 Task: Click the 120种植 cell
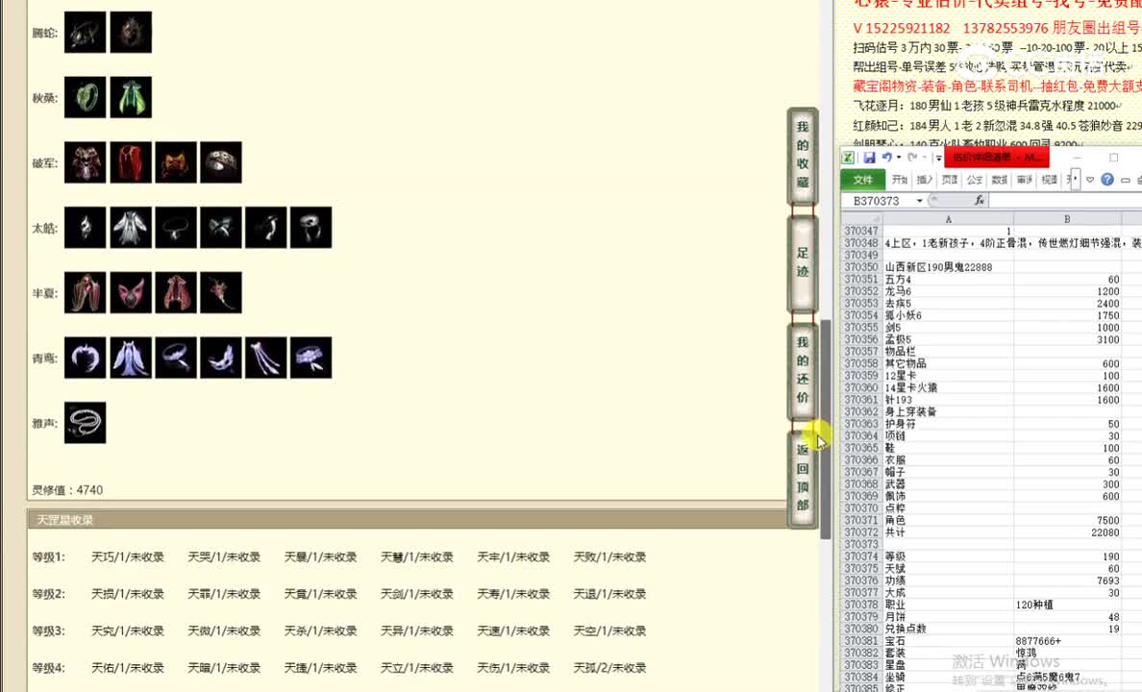pyautogui.click(x=1067, y=605)
